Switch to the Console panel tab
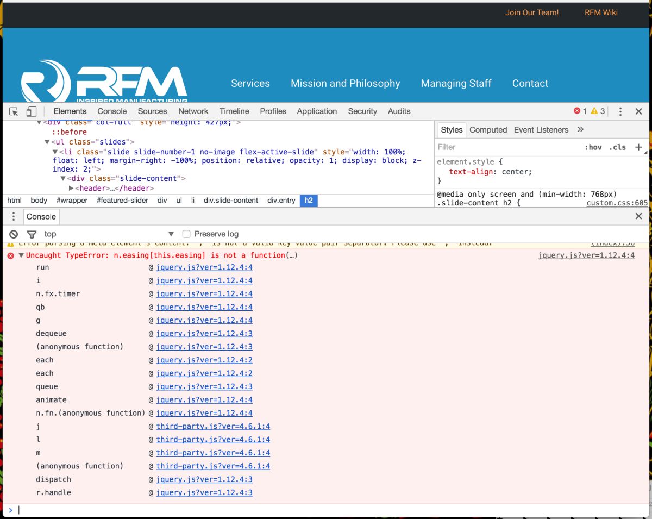 pyautogui.click(x=112, y=111)
